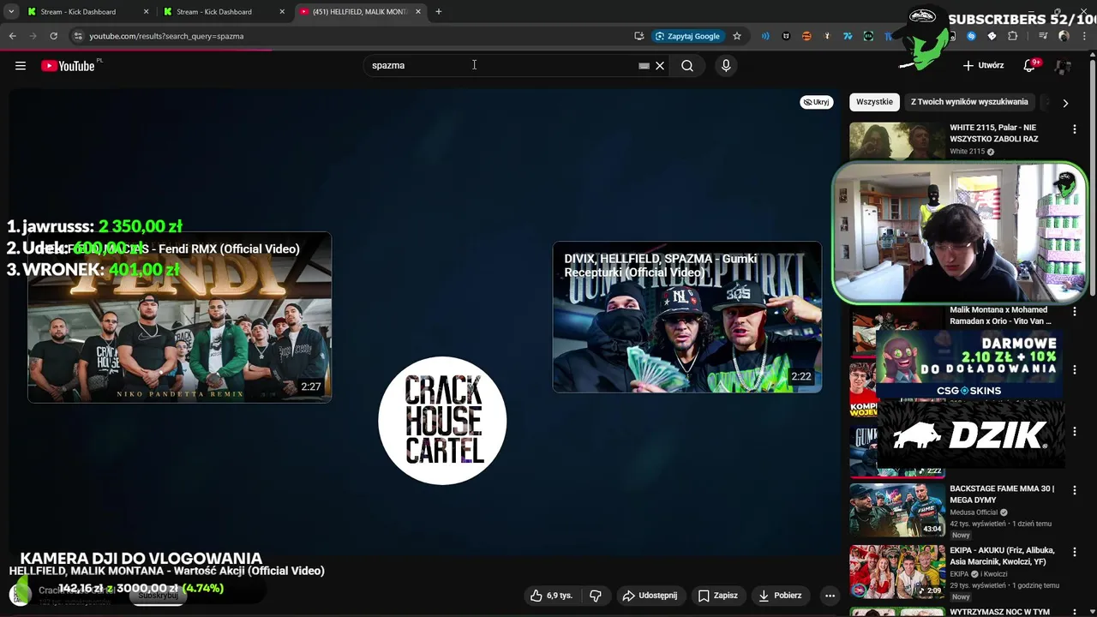The height and width of the screenshot is (617, 1097).
Task: Open Malik Montana x Mohamed Ramadan suggestion
Action: 1000,315
